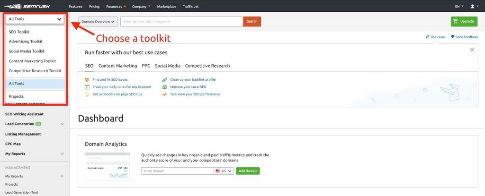Viewport: 485px width, 196px height.
Task: Open Clean up your backlink profile link
Action: (x=193, y=80)
